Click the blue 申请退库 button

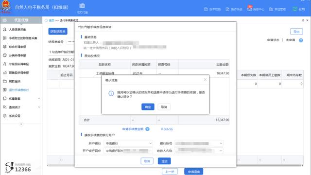click(x=194, y=172)
